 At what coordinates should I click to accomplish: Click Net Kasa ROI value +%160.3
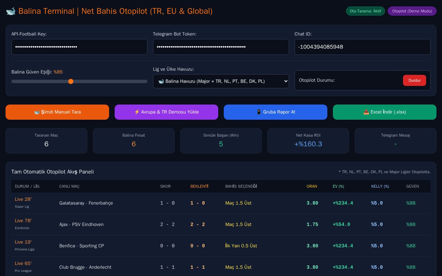pyautogui.click(x=308, y=144)
